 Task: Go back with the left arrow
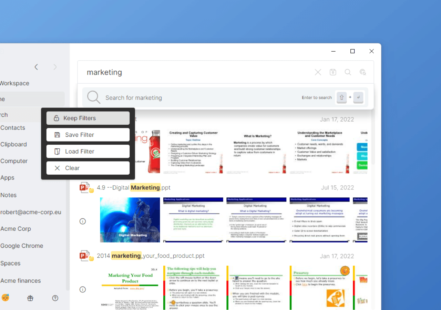click(x=36, y=67)
